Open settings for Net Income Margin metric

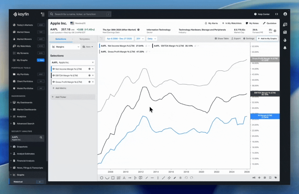(x=89, y=69)
